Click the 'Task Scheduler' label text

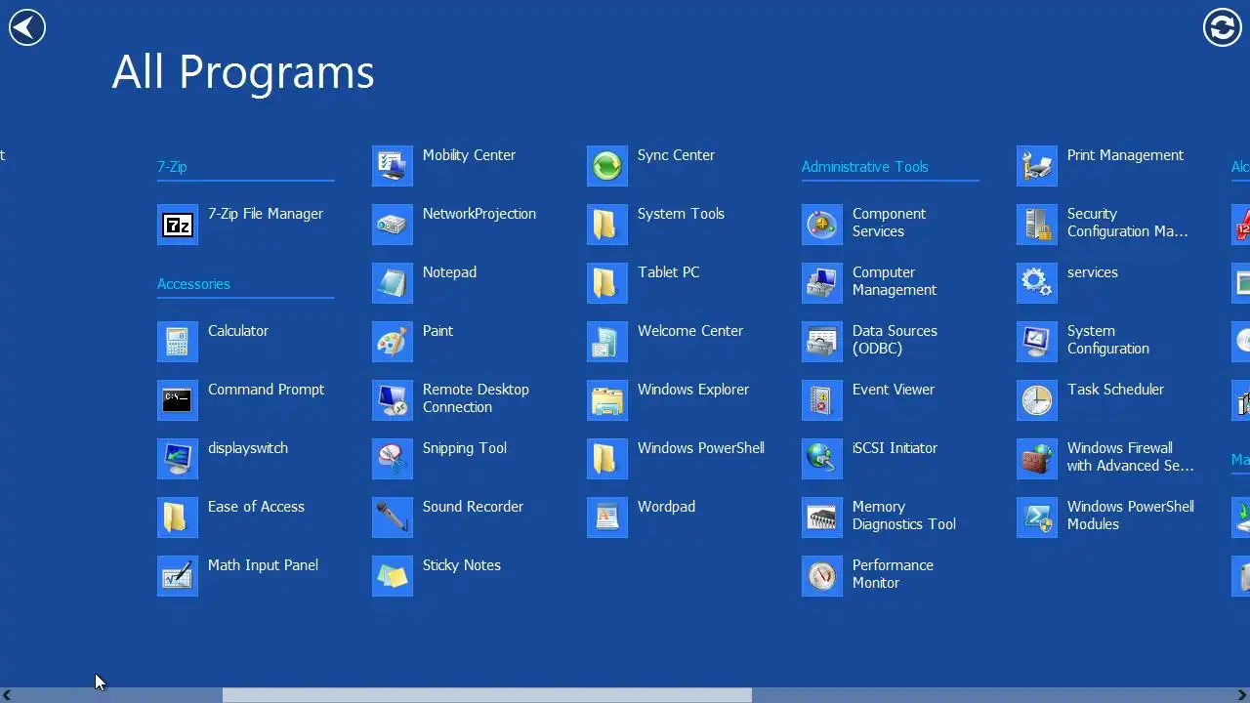click(1115, 390)
